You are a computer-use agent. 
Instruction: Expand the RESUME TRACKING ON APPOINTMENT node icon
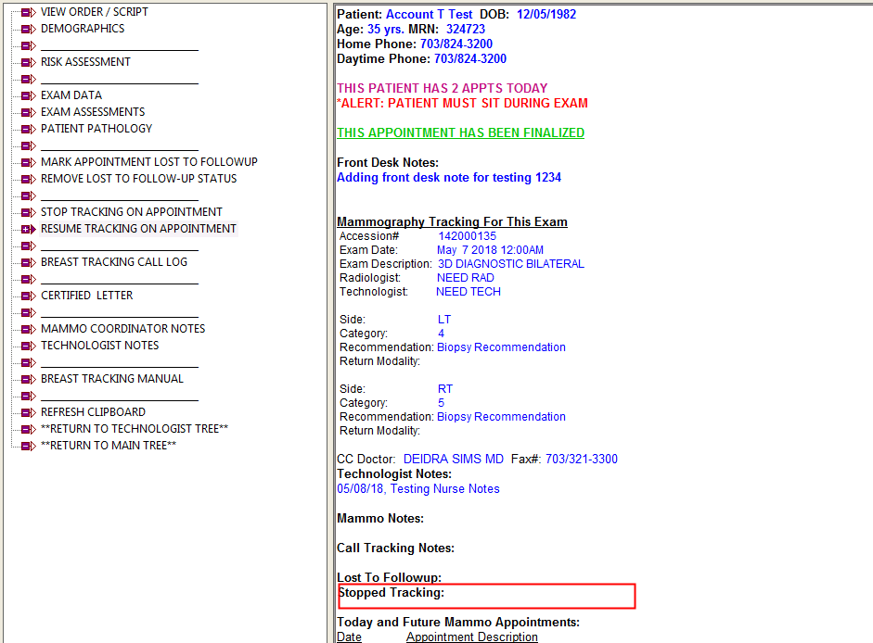click(x=27, y=229)
